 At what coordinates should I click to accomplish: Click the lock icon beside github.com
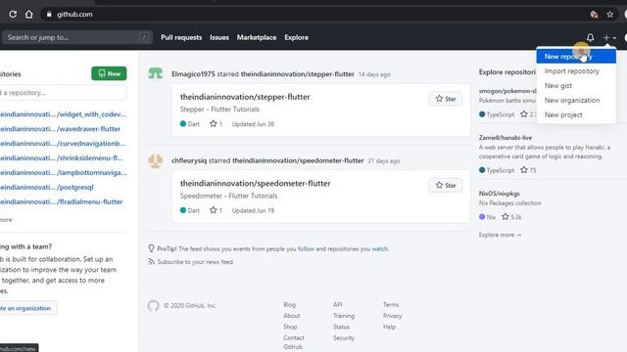point(49,15)
